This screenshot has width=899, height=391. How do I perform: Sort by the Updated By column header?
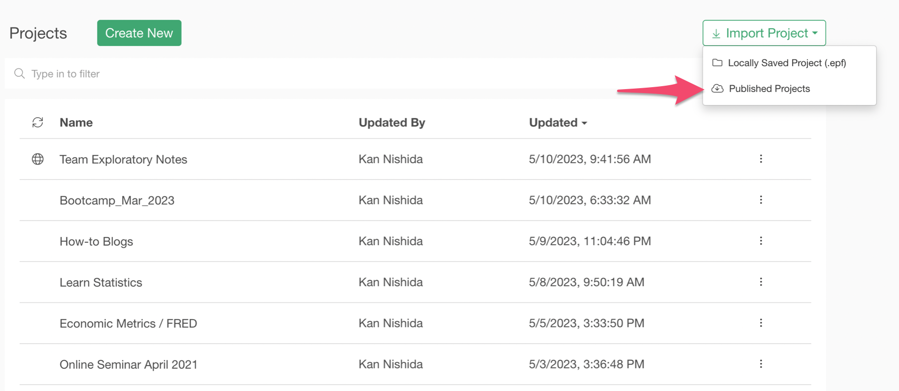click(x=392, y=123)
